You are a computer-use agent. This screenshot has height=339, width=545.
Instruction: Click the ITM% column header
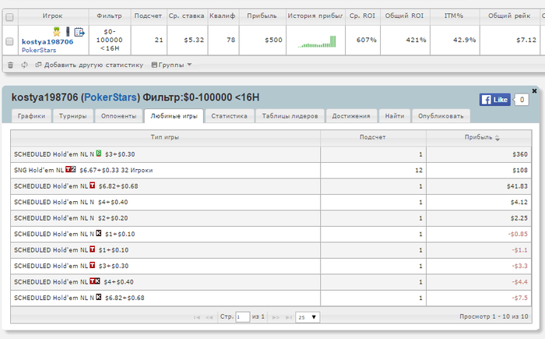(x=454, y=16)
